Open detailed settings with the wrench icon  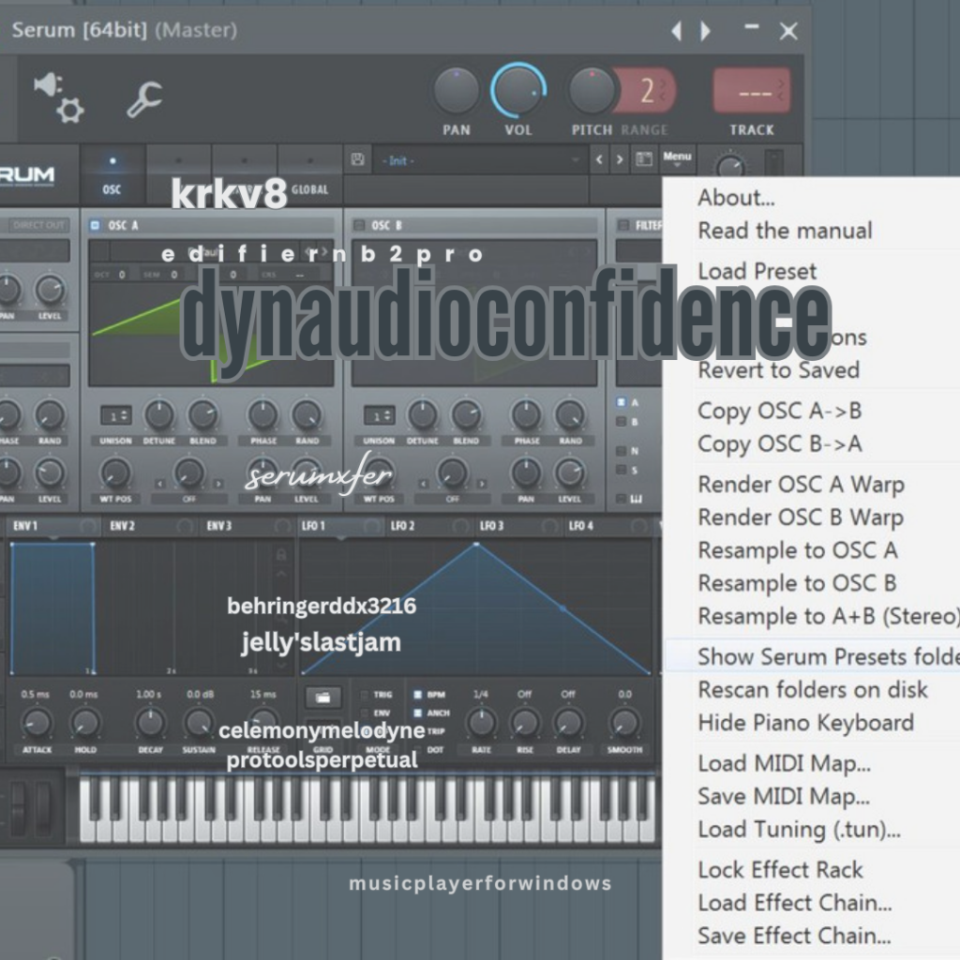[144, 98]
